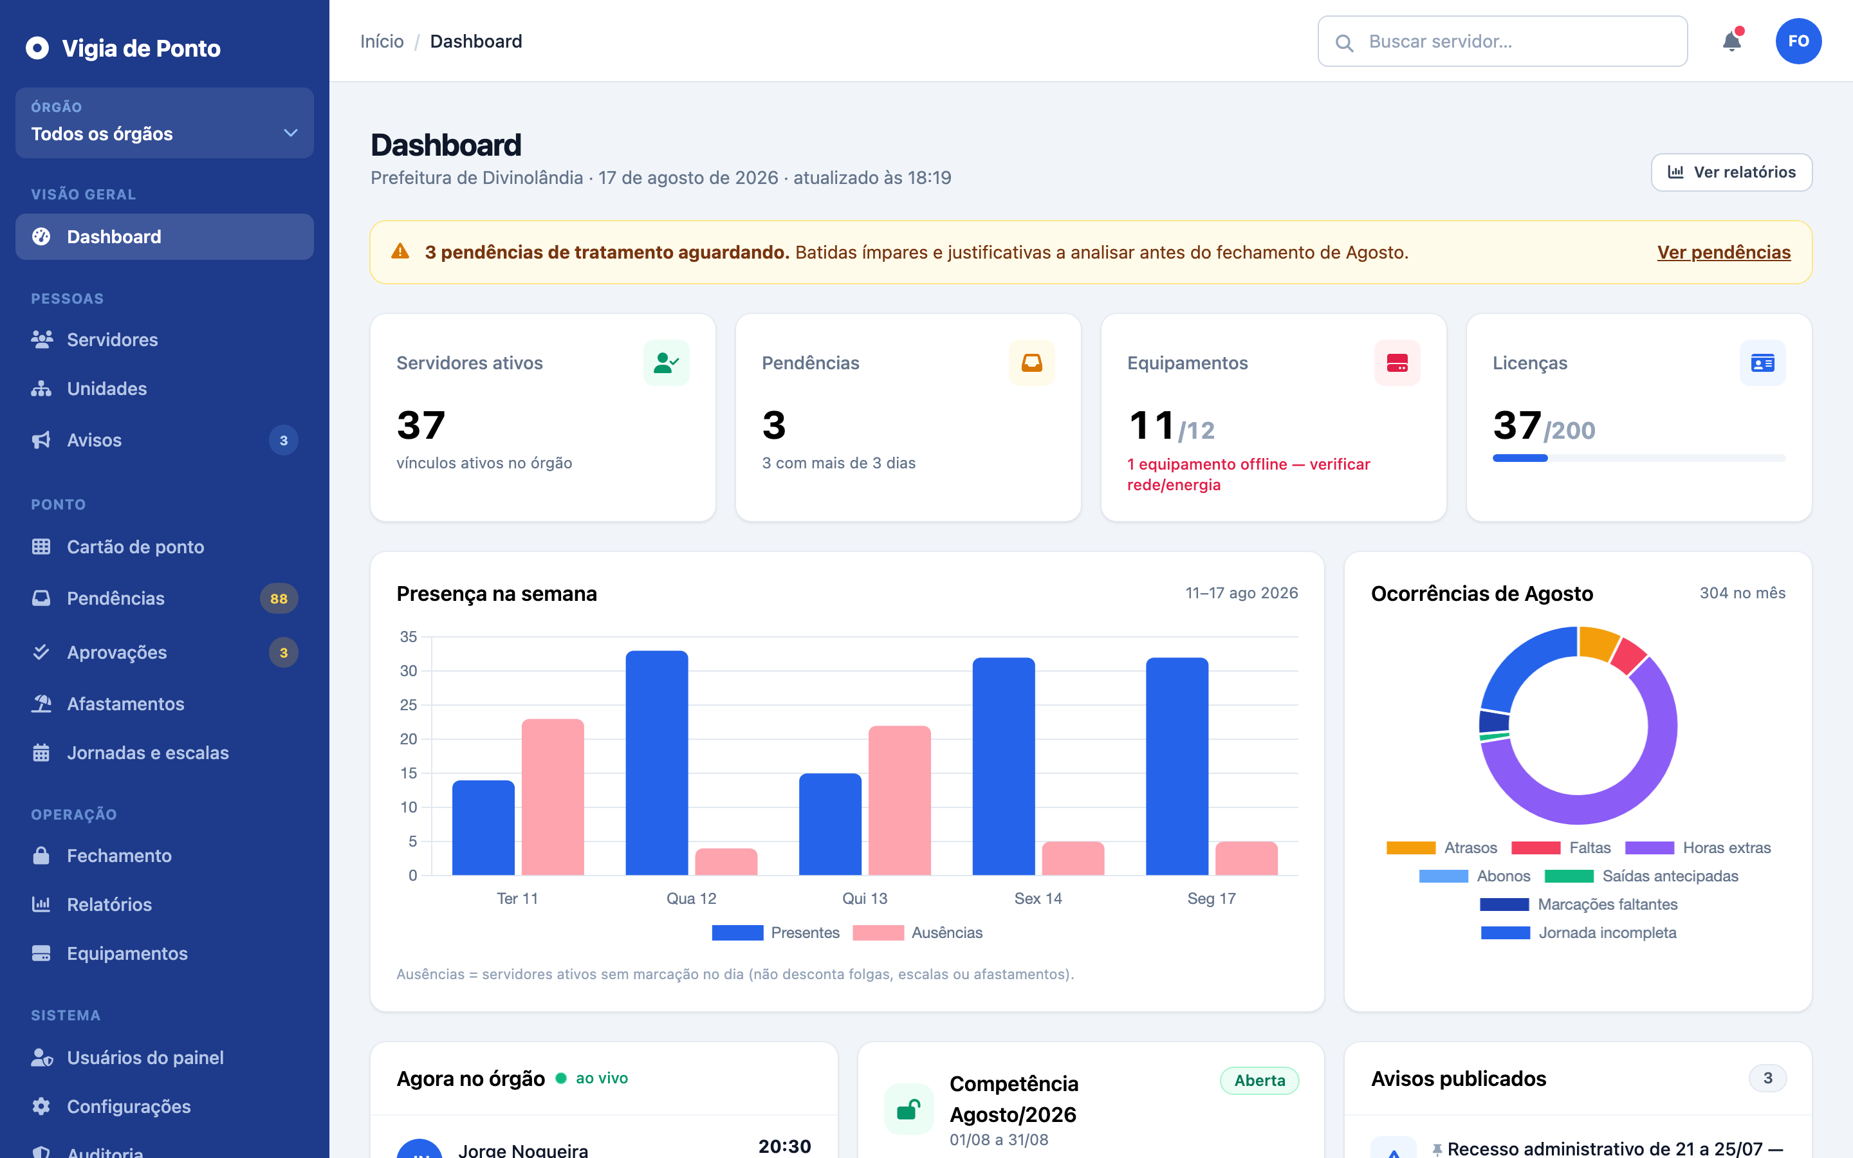This screenshot has width=1853, height=1158.
Task: Click the Ver relatórios button
Action: (1731, 172)
